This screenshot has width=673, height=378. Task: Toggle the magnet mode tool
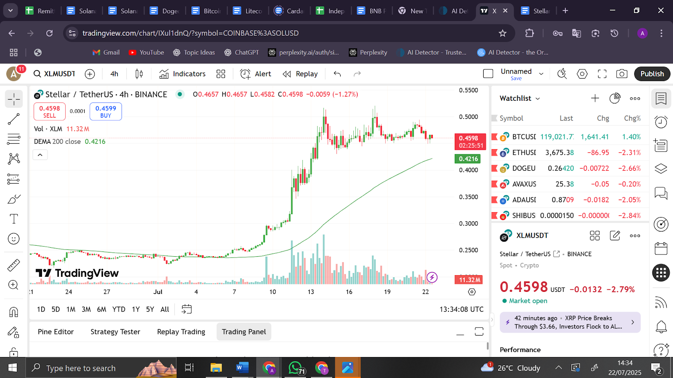[13, 312]
